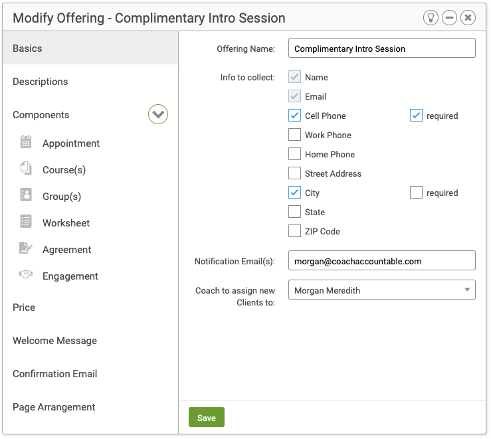
Task: Click the Appointment calendar icon
Action: [x=26, y=141]
